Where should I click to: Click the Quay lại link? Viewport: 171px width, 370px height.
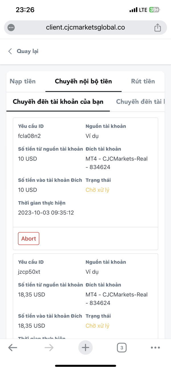click(27, 51)
